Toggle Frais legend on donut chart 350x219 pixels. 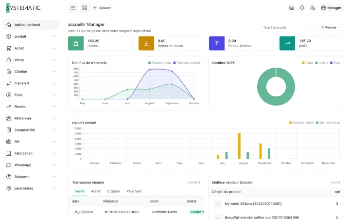pos(335,63)
